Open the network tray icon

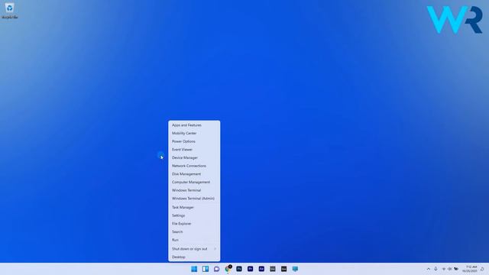tap(443, 269)
